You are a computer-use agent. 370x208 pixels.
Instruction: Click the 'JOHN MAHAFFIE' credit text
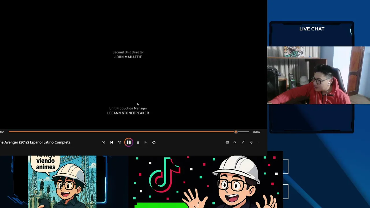[x=128, y=57]
